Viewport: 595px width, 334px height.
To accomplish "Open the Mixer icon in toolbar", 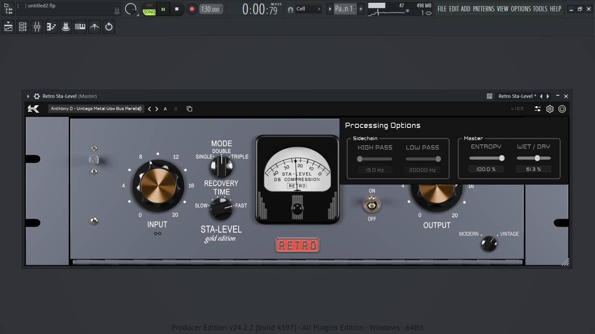I will pyautogui.click(x=37, y=27).
